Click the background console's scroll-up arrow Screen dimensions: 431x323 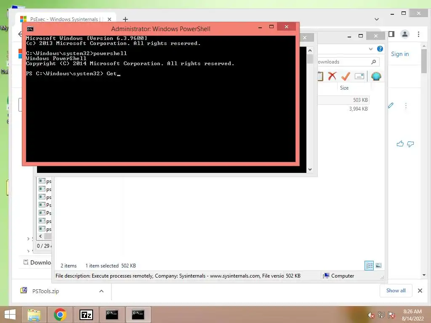[310, 50]
